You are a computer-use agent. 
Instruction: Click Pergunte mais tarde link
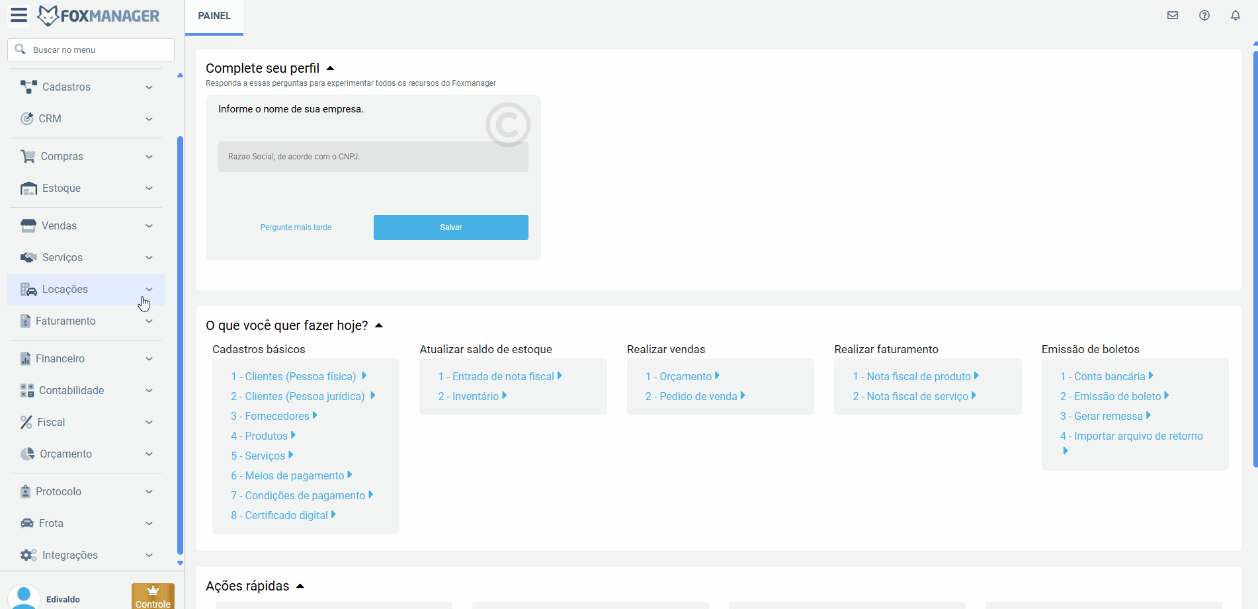pos(296,227)
